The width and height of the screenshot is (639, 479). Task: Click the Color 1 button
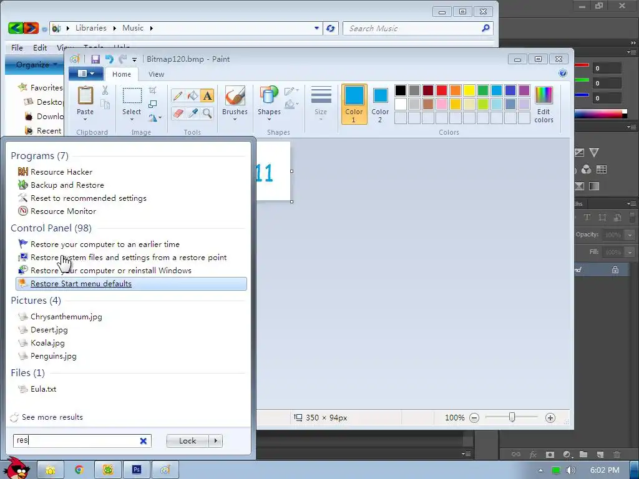pyautogui.click(x=354, y=104)
